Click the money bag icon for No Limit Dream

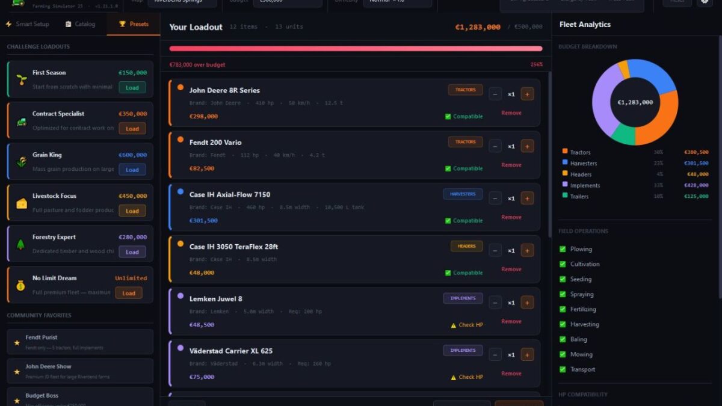(x=21, y=286)
